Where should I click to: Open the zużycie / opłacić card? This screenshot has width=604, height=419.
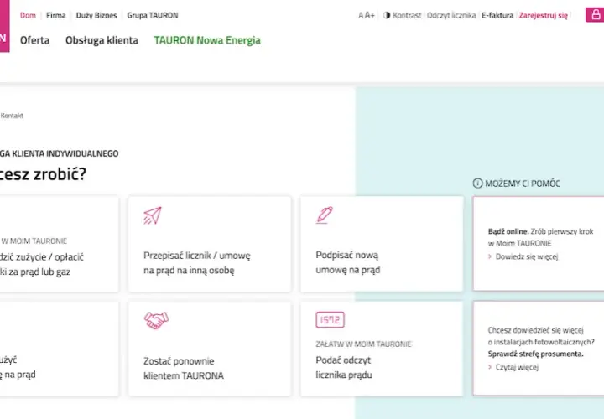[60, 244]
